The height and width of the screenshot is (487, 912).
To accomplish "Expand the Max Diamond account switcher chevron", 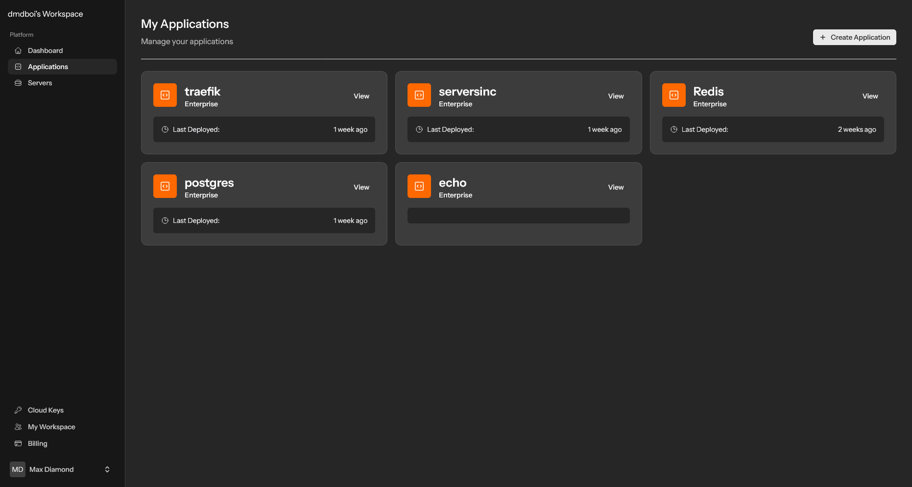I will coord(107,469).
